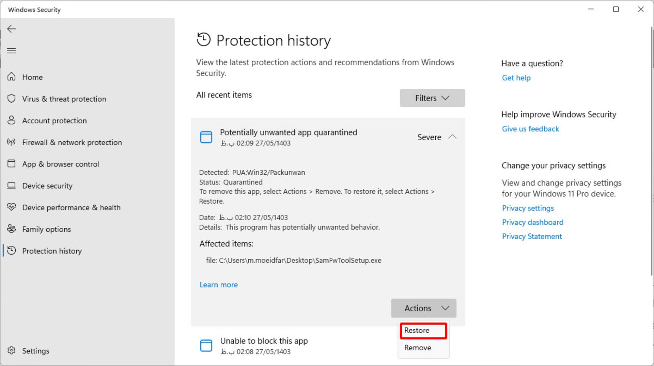654x366 pixels.
Task: Click the Settings gear icon
Action: point(12,350)
